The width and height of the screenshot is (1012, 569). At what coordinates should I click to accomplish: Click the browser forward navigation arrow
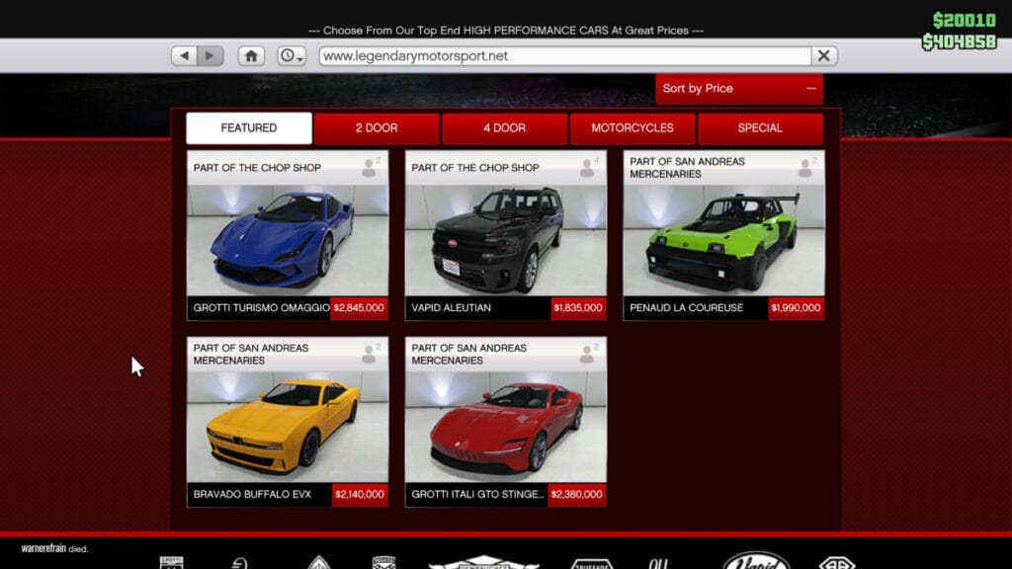click(209, 55)
